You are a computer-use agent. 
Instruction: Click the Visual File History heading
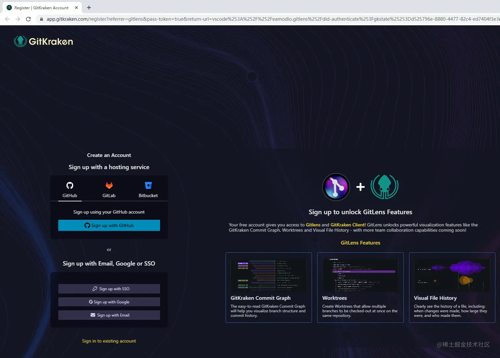coord(435,298)
